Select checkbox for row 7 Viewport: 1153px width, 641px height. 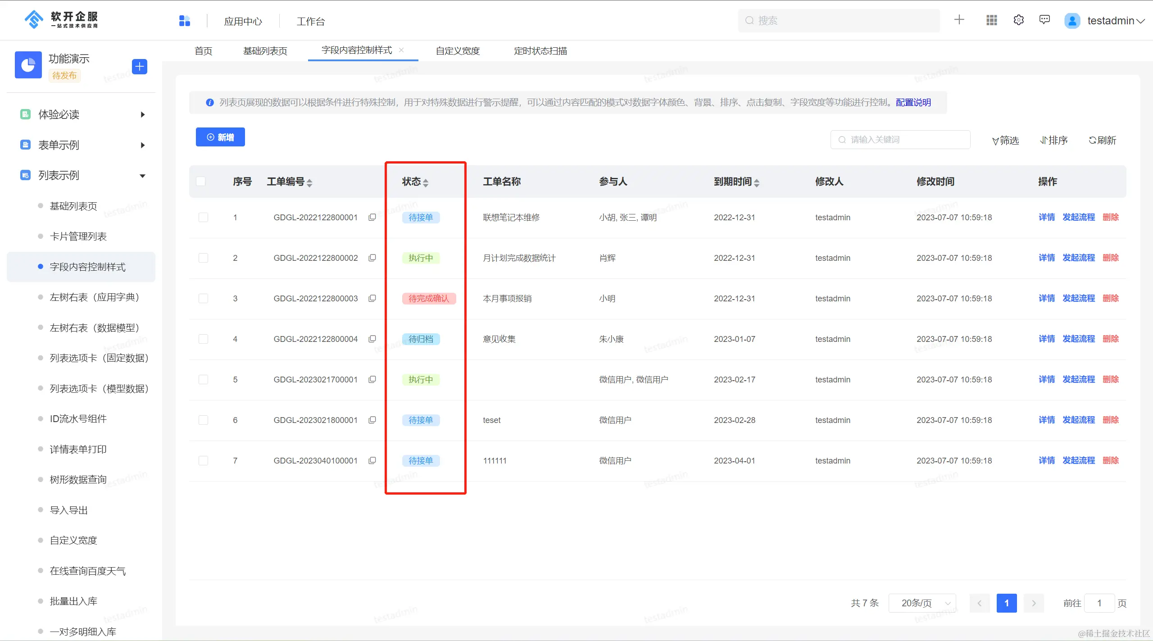pyautogui.click(x=204, y=461)
